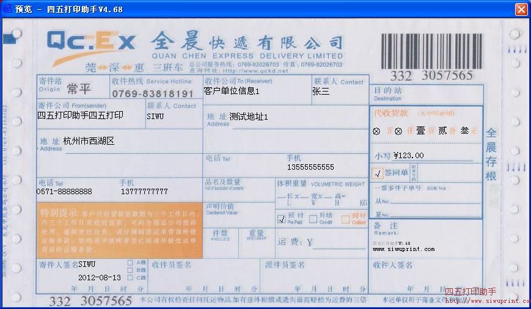
Task: Click the 贰 numeral in 代收货款
Action: pos(442,131)
